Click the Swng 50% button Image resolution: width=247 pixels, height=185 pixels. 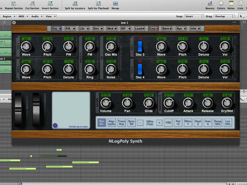click(x=218, y=122)
